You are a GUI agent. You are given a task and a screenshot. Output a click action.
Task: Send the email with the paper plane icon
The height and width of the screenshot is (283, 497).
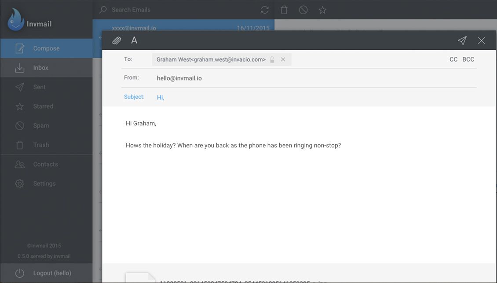pos(462,40)
